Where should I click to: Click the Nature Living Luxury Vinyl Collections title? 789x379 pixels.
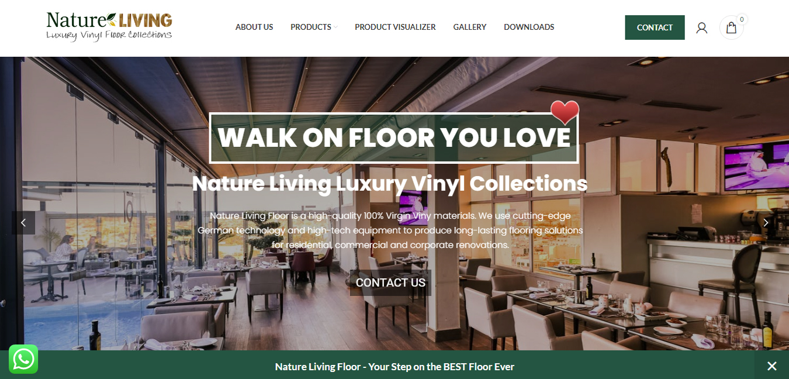click(390, 184)
